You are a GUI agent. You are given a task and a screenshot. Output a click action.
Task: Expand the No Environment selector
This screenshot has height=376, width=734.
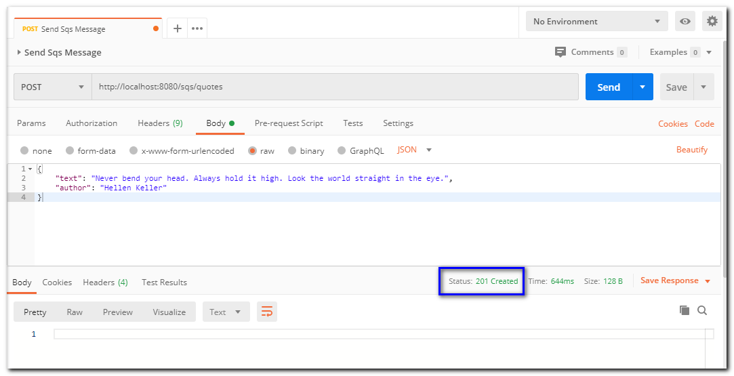pos(596,21)
